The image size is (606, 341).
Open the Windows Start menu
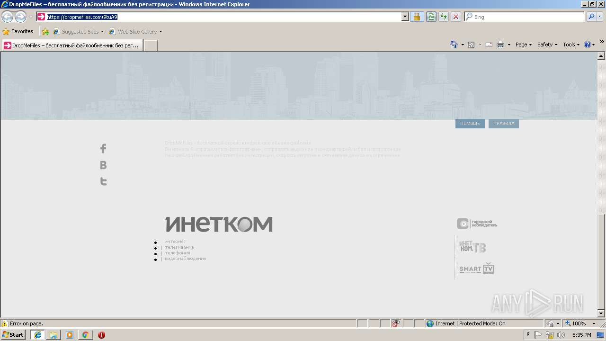(x=13, y=335)
